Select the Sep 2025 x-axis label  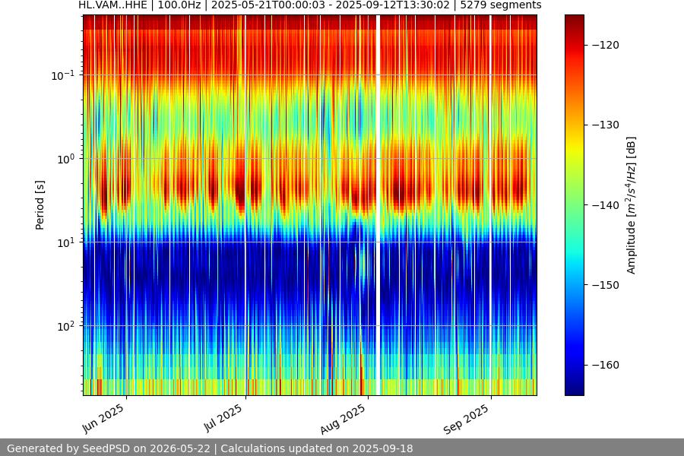point(466,419)
